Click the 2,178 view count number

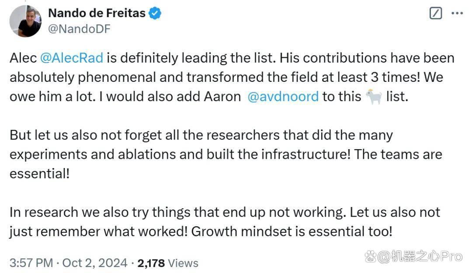tap(151, 263)
